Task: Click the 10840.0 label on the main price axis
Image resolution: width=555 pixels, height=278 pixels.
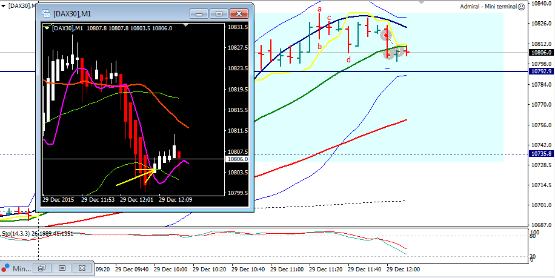Action: pyautogui.click(x=541, y=3)
